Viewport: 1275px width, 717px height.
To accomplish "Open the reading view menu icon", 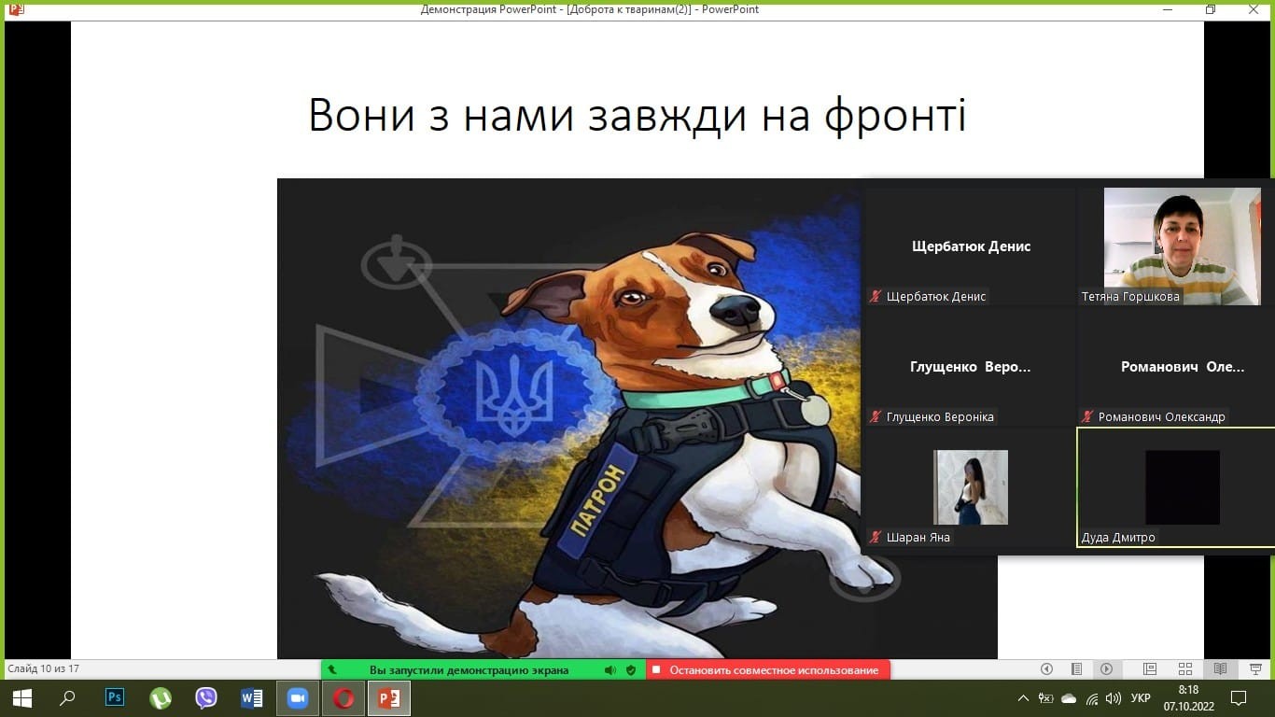I will tap(1077, 669).
